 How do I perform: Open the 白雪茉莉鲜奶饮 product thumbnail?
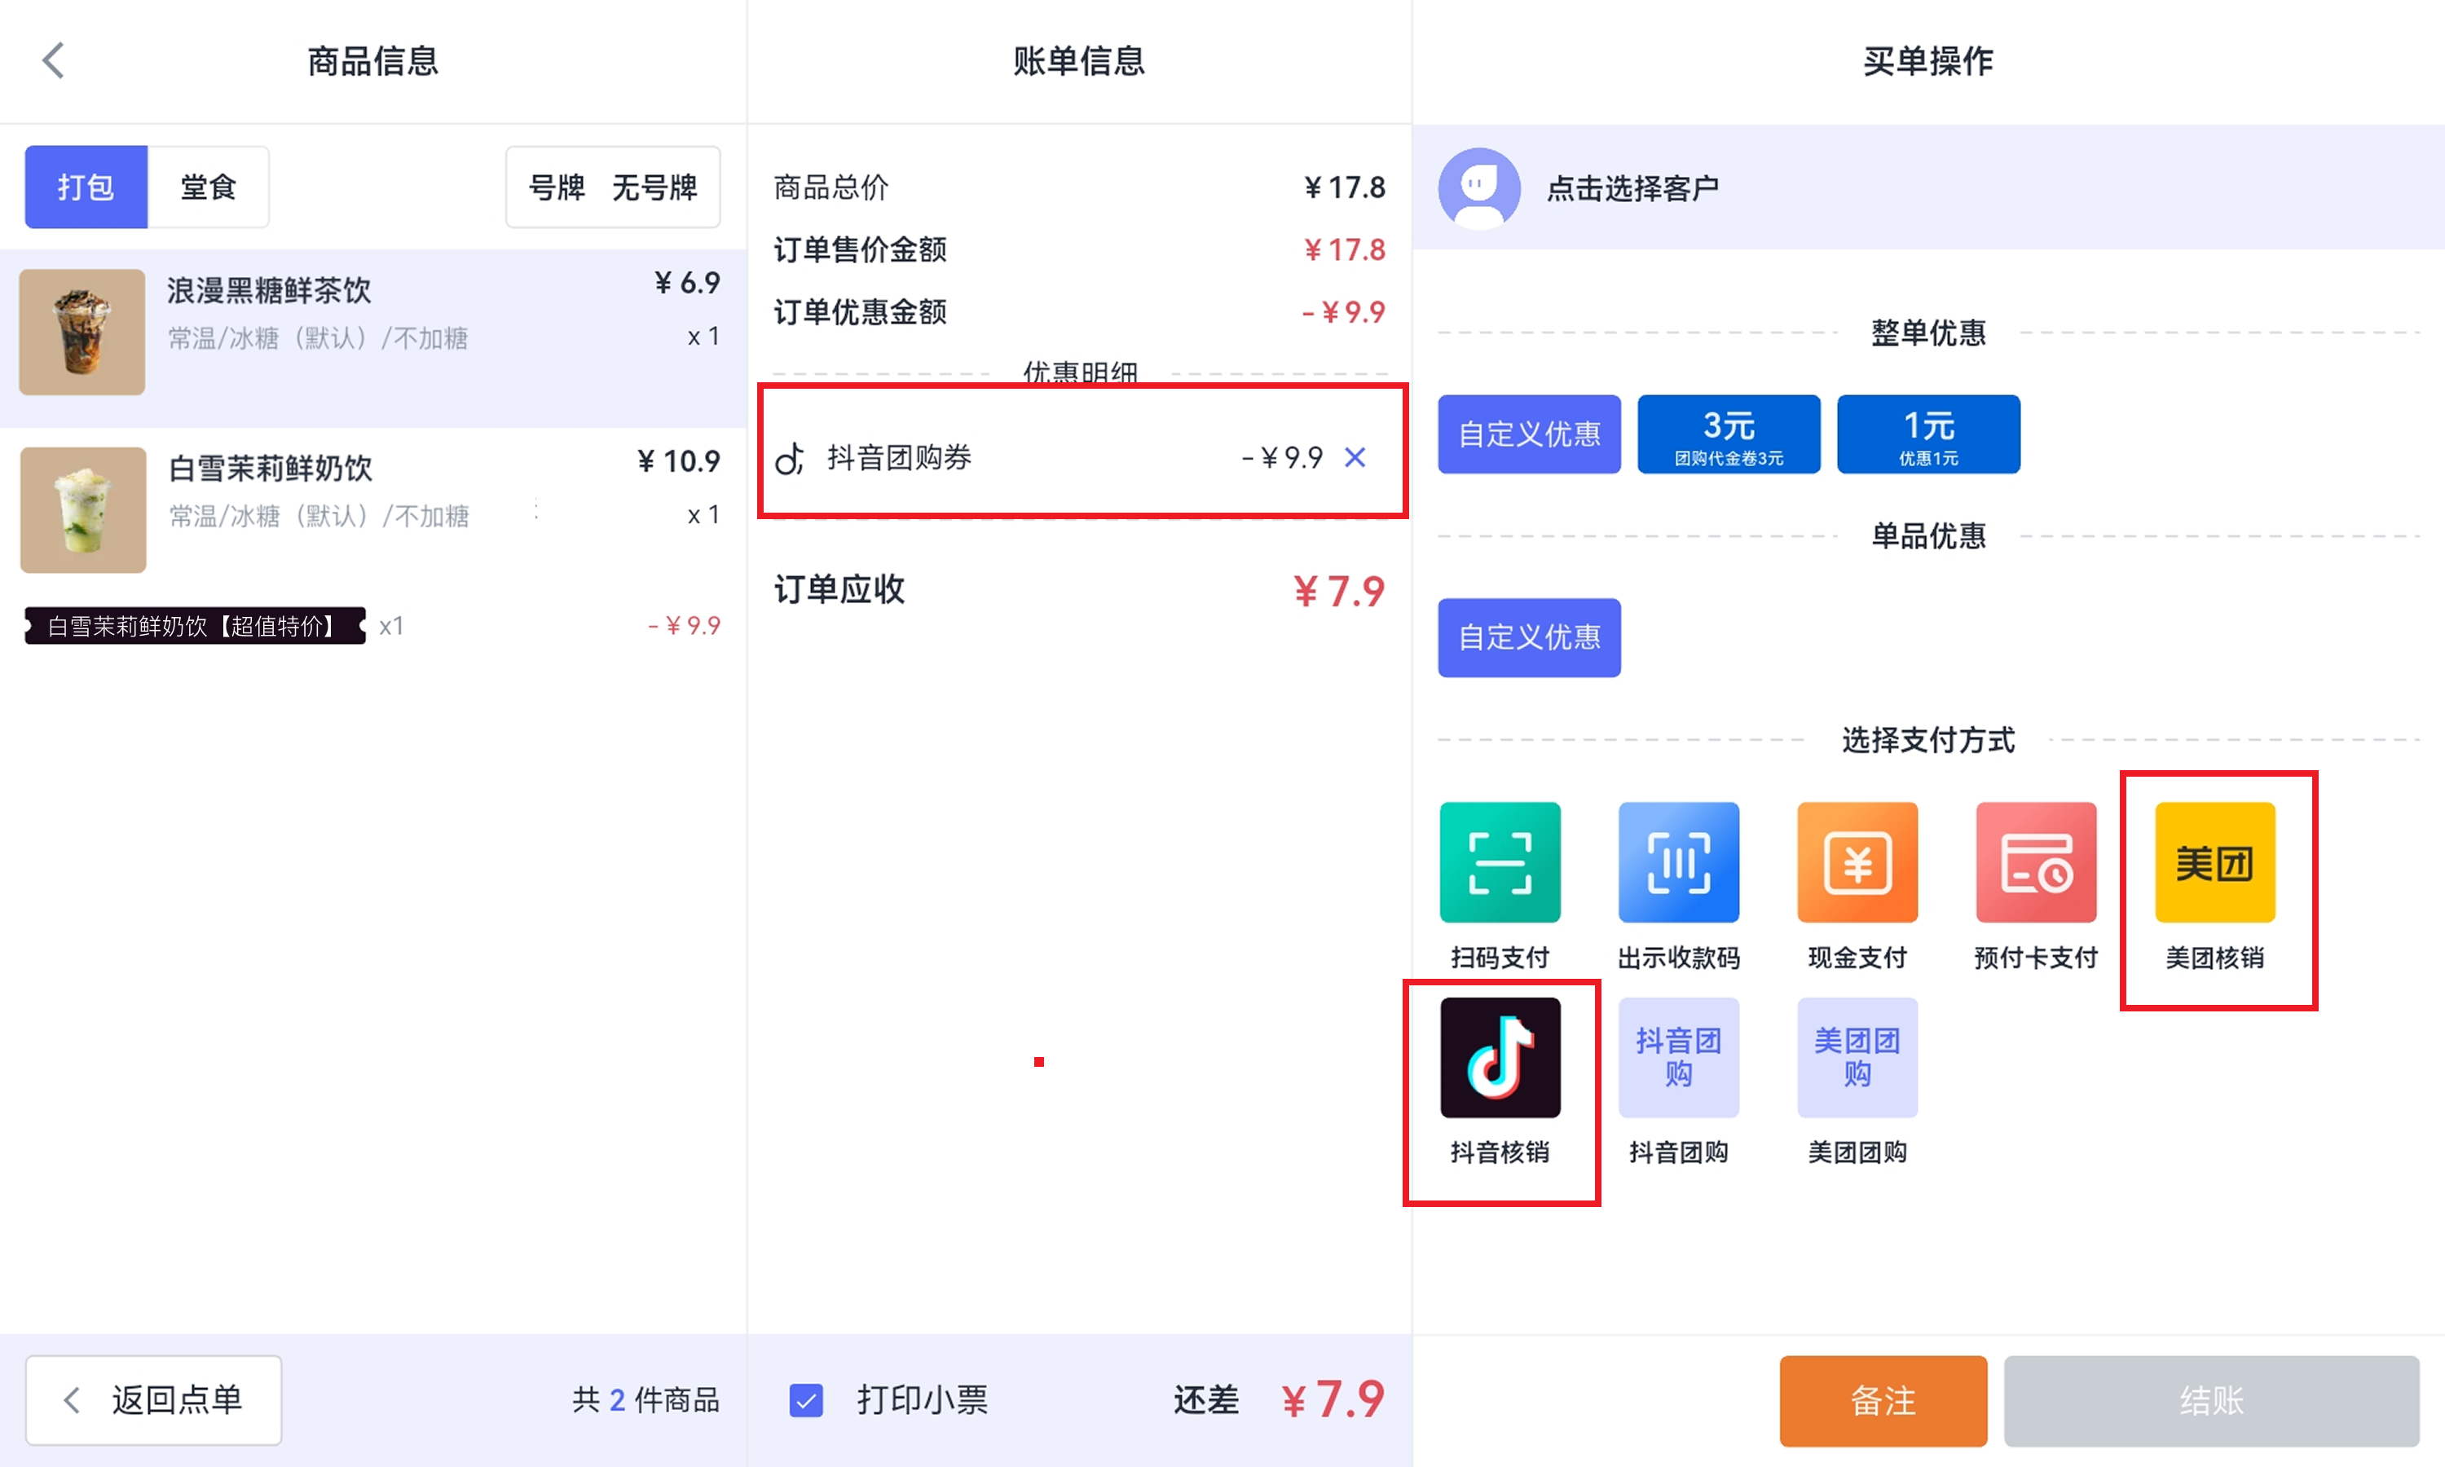pos(83,510)
